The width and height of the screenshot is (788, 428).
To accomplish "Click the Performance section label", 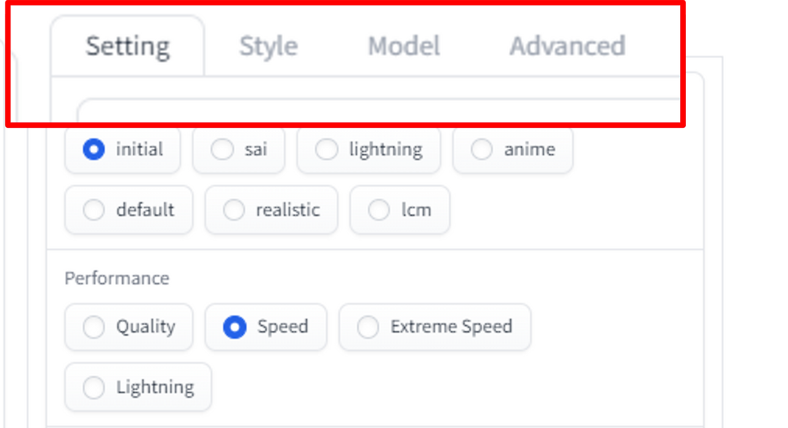I will click(117, 279).
